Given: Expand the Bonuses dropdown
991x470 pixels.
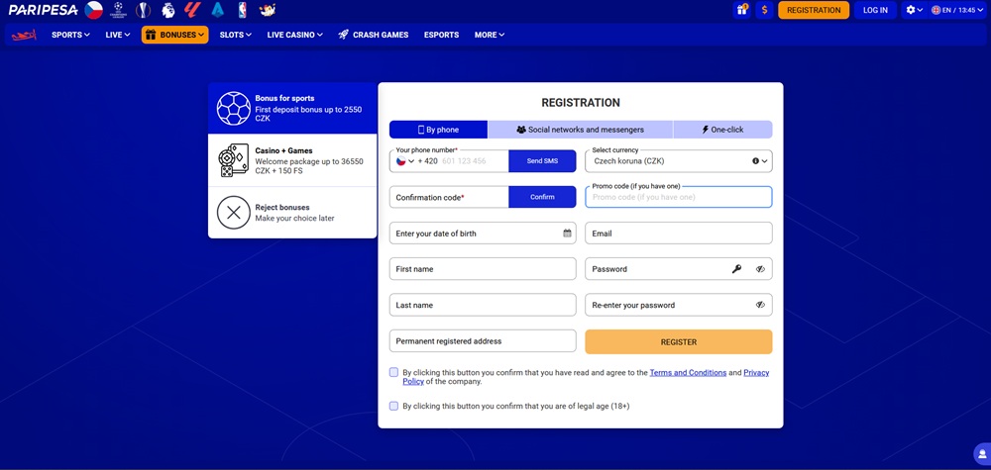Looking at the screenshot, I should click(x=175, y=35).
